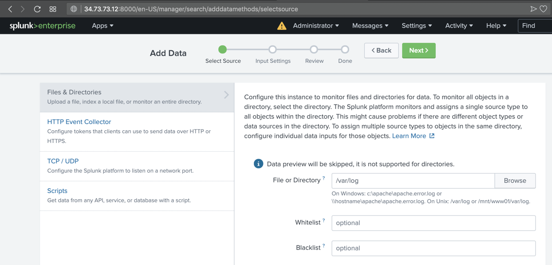Click the yellow warning triangle icon
Viewport: 552px width, 265px height.
click(x=282, y=26)
